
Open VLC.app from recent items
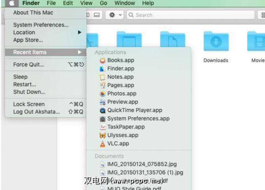tap(138, 143)
